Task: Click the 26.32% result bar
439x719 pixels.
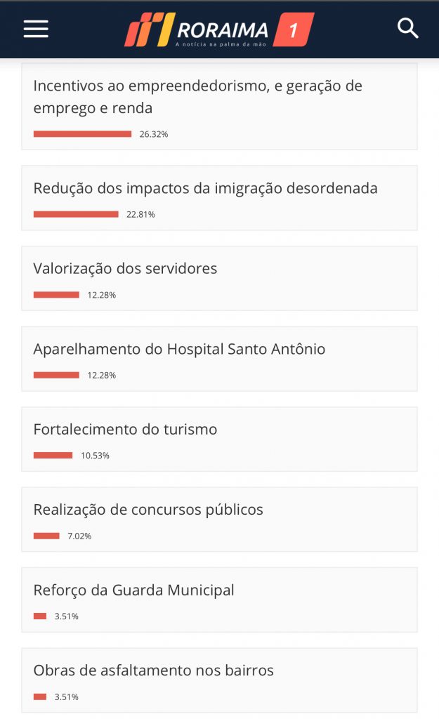Action: point(82,134)
